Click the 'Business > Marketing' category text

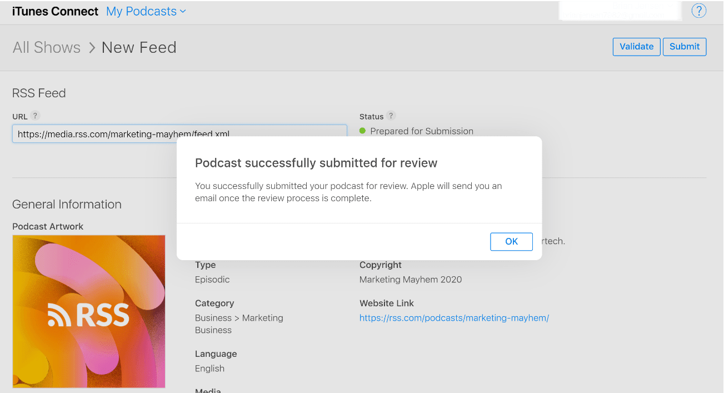pos(239,318)
